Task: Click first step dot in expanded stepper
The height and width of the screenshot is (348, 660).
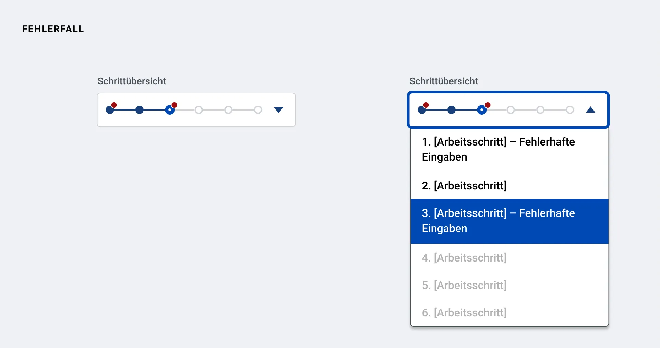Action: [x=422, y=110]
